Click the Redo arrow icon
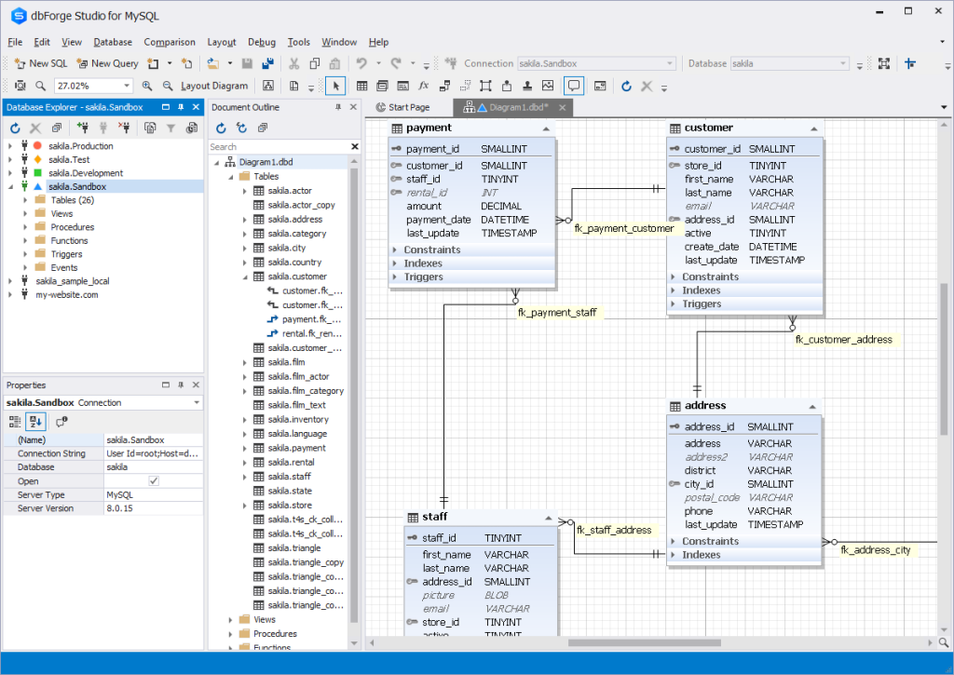The image size is (954, 675). [x=396, y=63]
